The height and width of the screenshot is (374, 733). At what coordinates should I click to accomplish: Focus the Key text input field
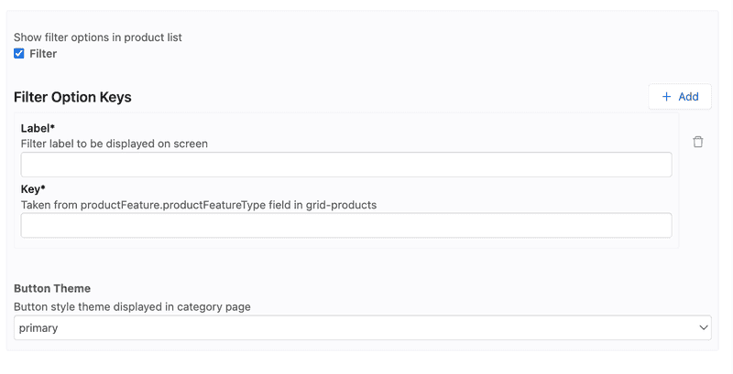(345, 225)
